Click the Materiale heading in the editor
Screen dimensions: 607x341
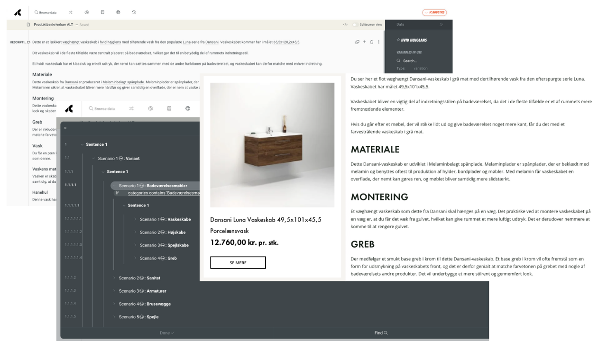tap(42, 75)
